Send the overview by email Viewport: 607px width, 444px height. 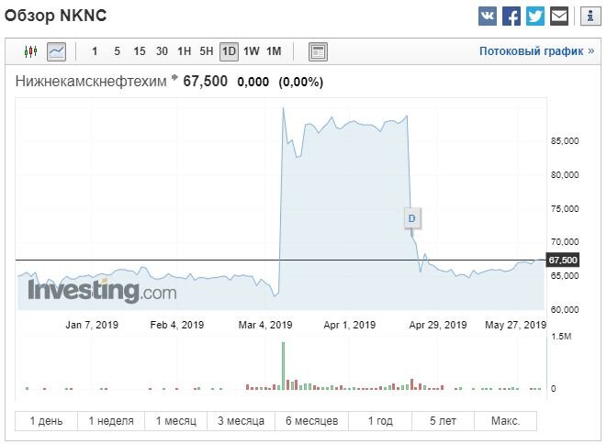coord(559,16)
